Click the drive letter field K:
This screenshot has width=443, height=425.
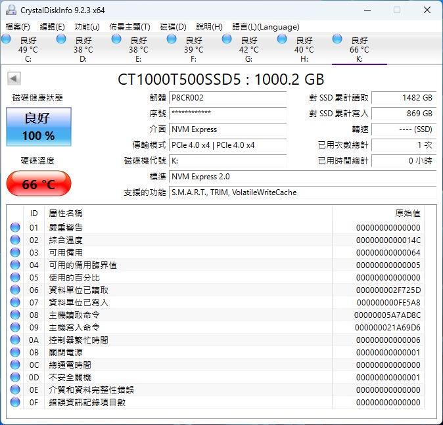[x=227, y=161]
